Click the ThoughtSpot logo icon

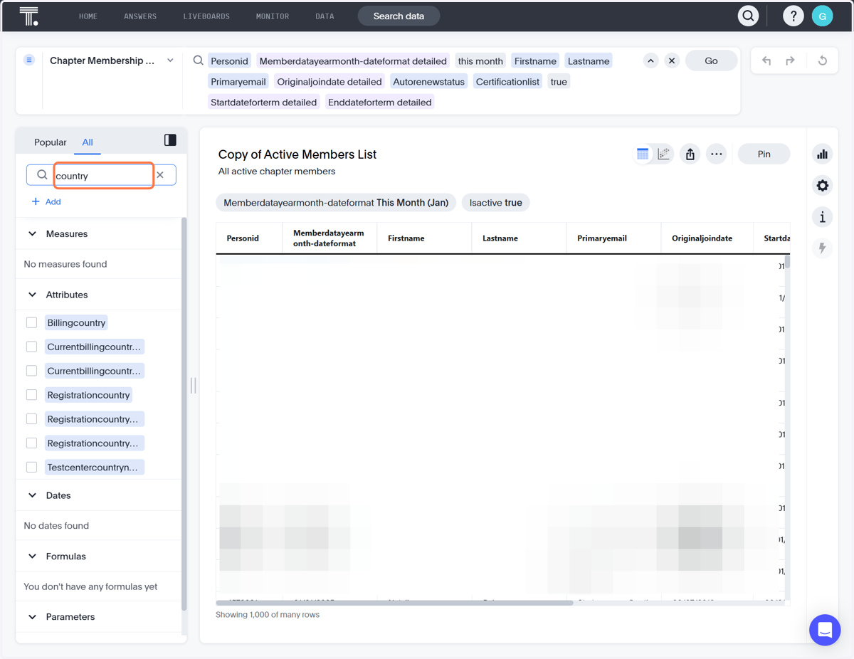click(28, 16)
